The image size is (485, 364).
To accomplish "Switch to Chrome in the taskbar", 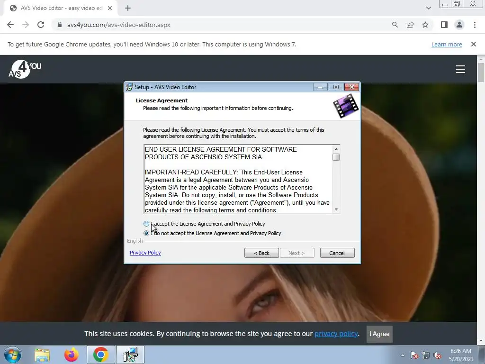I will click(100, 355).
